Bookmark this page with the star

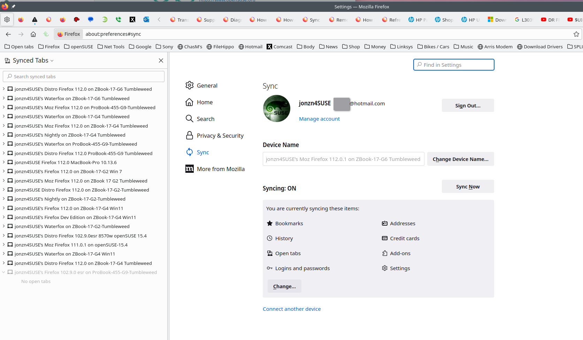576,34
